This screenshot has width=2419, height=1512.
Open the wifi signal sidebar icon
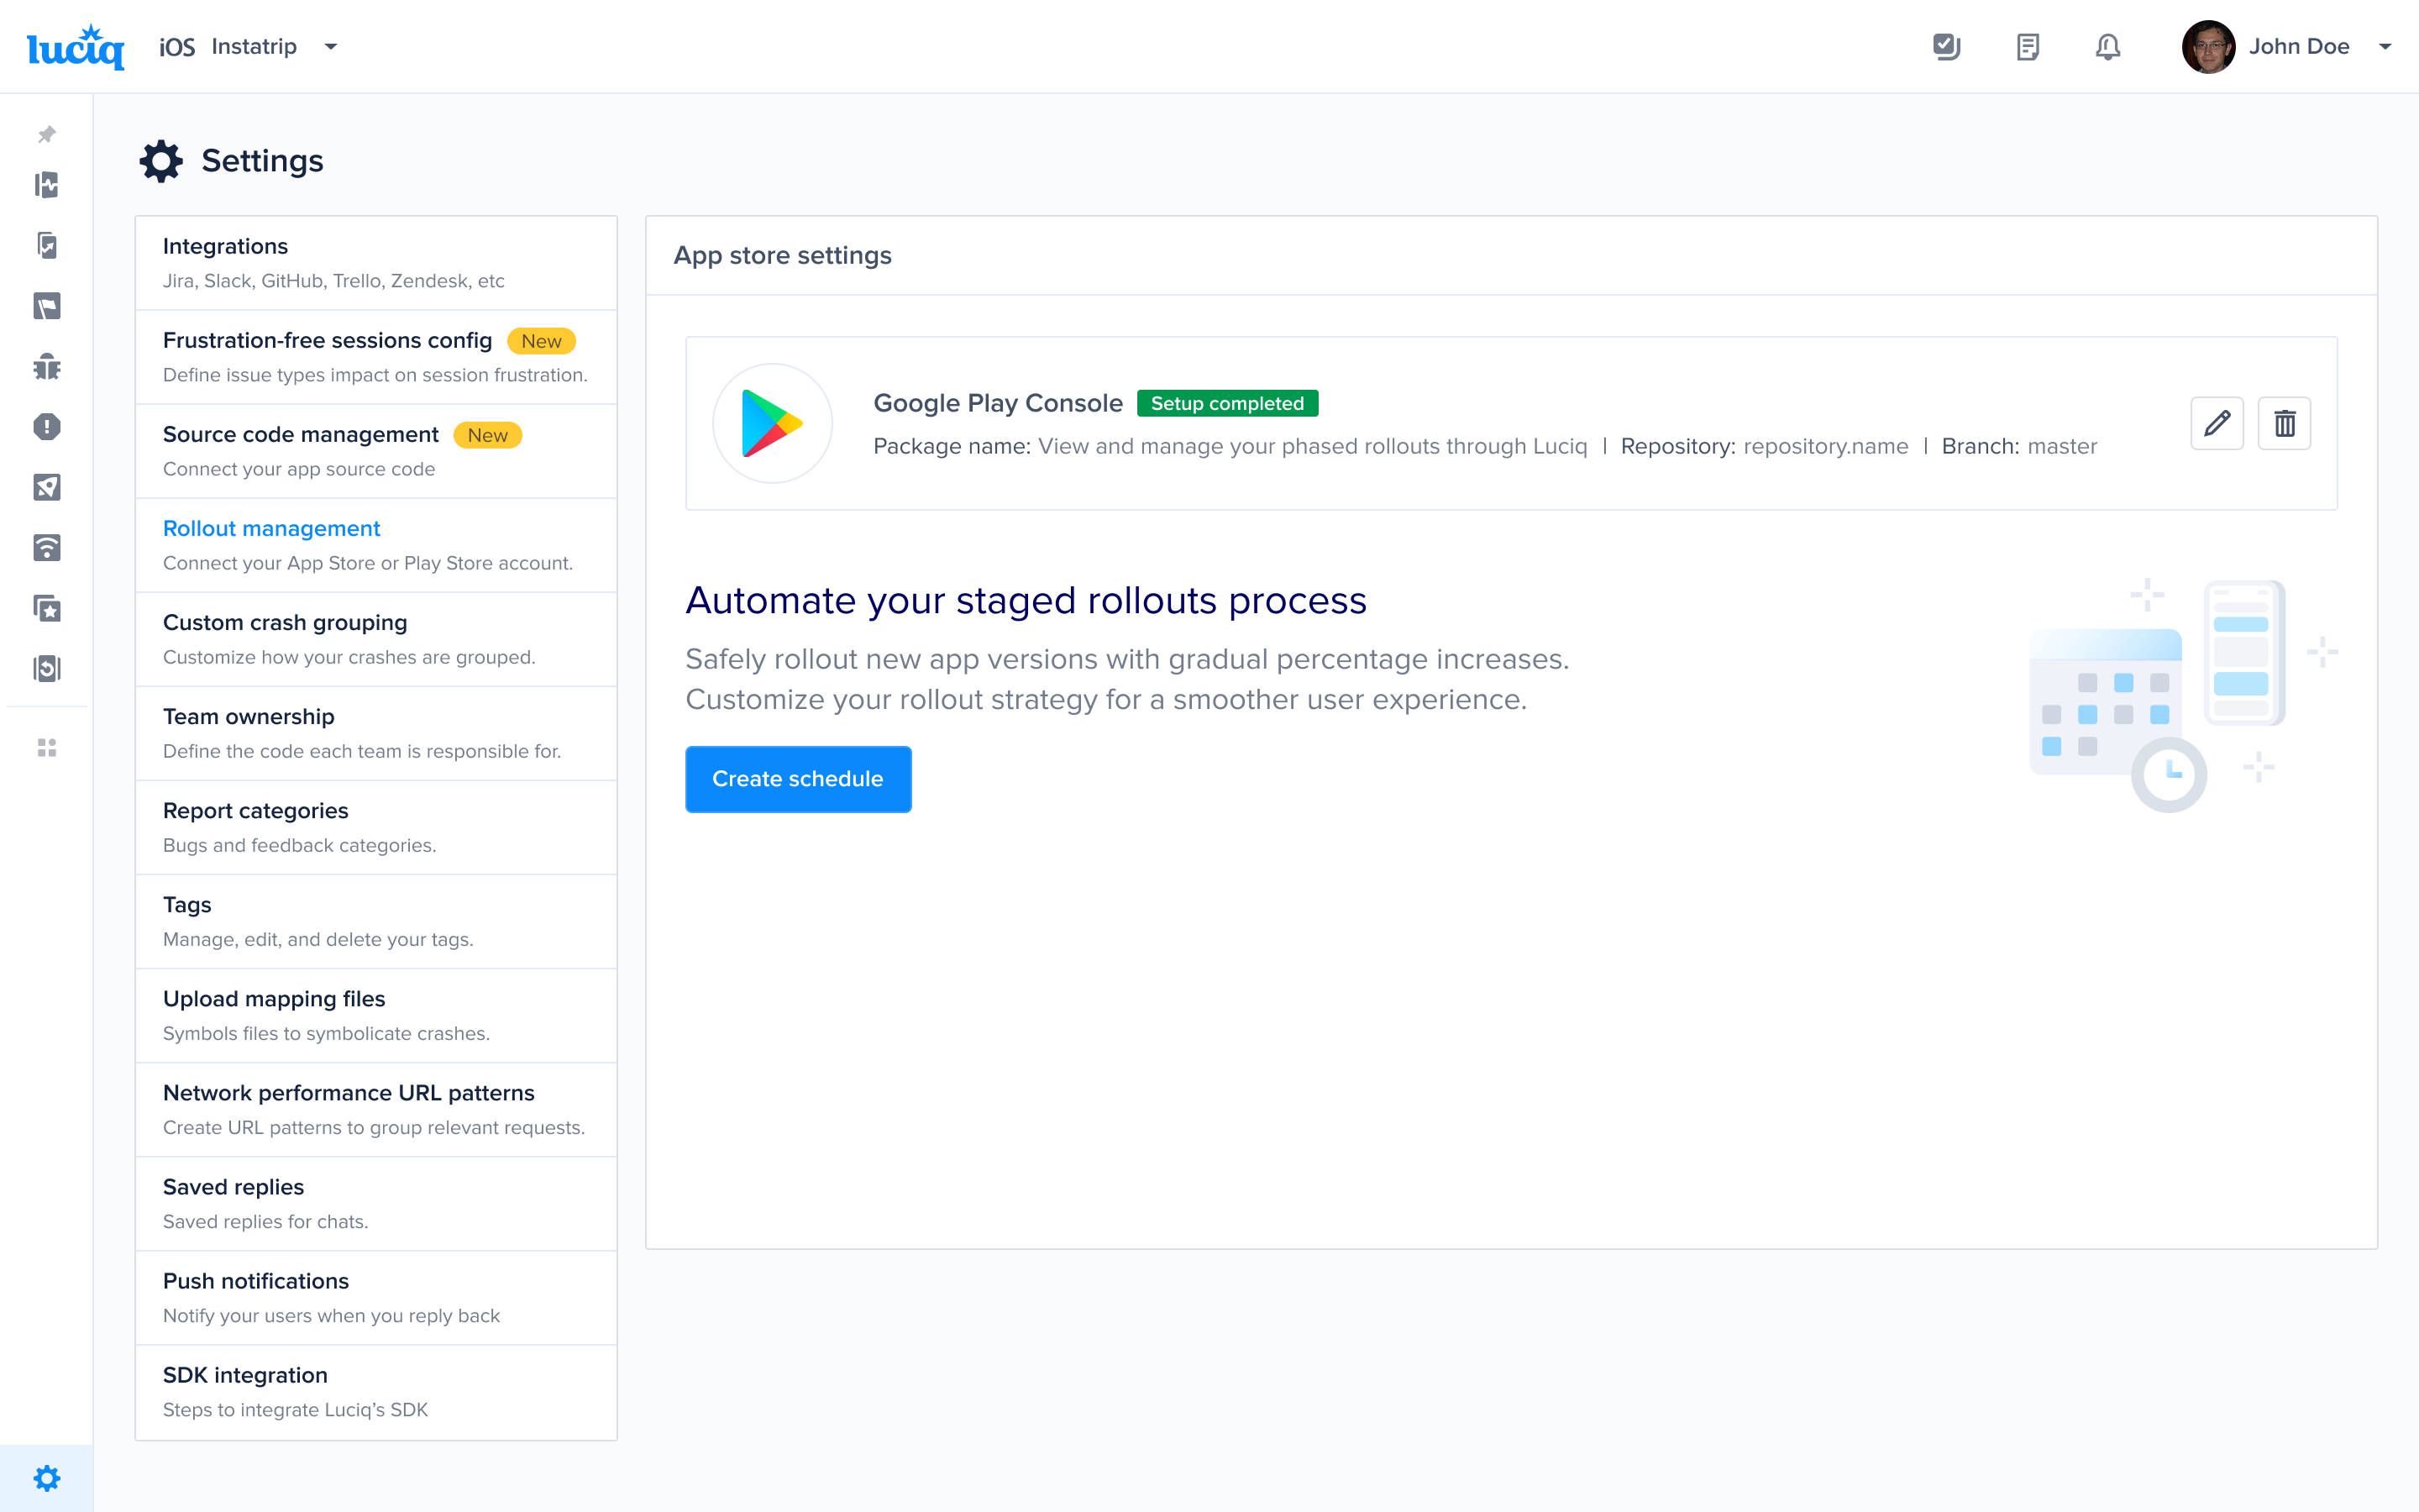pos(47,547)
